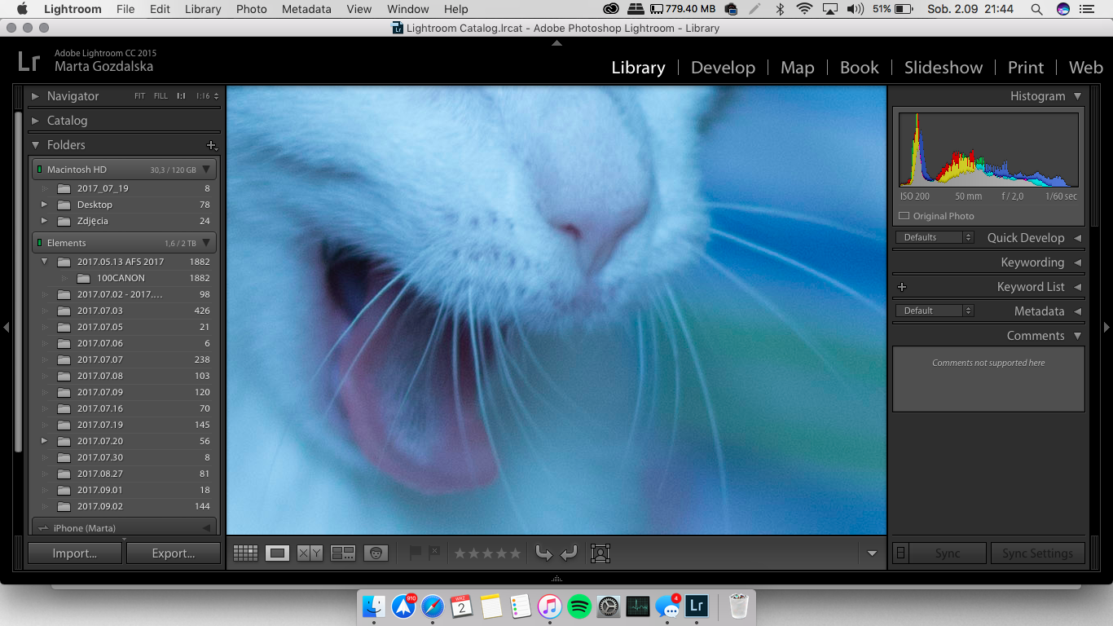Viewport: 1113px width, 626px height.
Task: Click the Import... button
Action: (75, 553)
